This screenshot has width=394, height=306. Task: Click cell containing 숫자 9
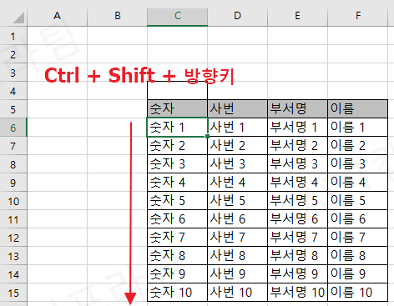coord(177,274)
